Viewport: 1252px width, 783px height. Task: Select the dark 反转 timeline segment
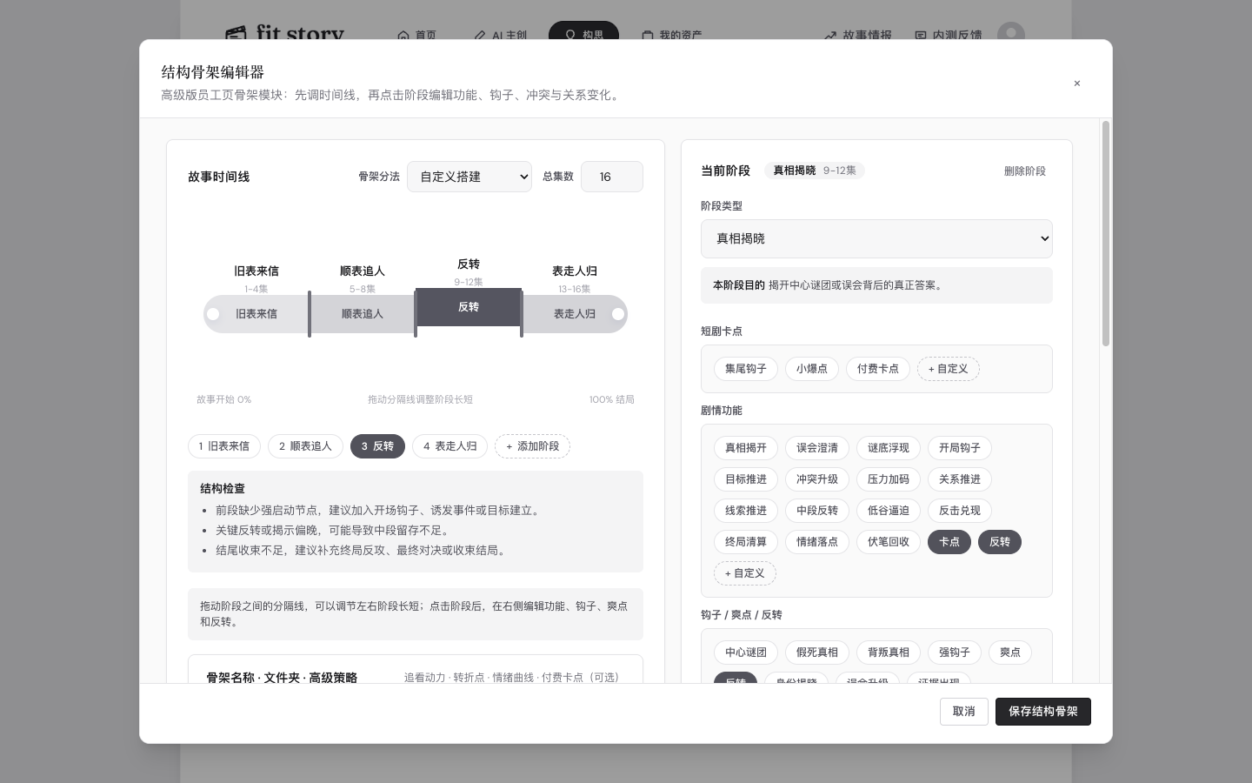pos(469,307)
